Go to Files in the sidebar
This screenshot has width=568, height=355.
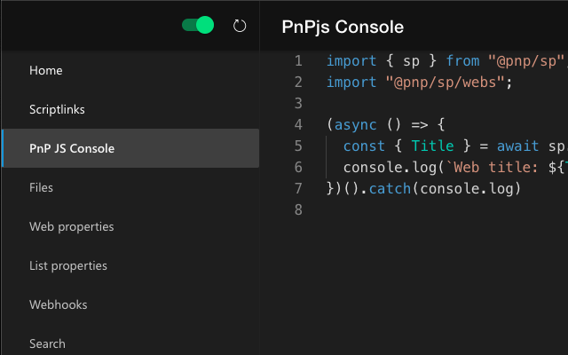(41, 187)
